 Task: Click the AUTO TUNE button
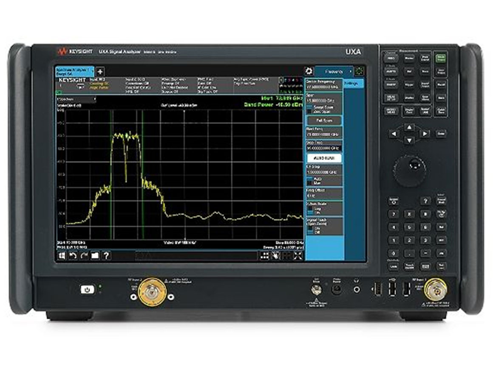324,158
